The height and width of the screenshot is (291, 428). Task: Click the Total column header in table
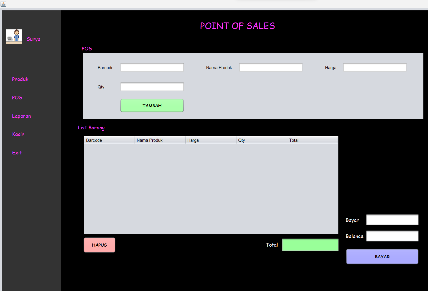tap(312, 140)
